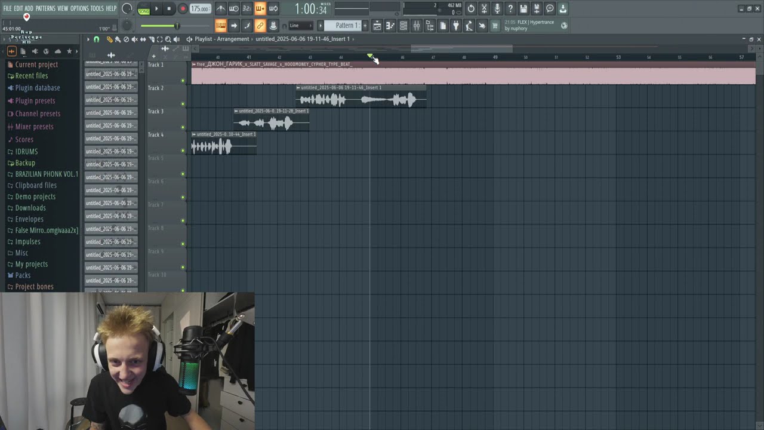This screenshot has width=764, height=430.
Task: Select the pink beat clip on Track 1
Action: [473, 73]
